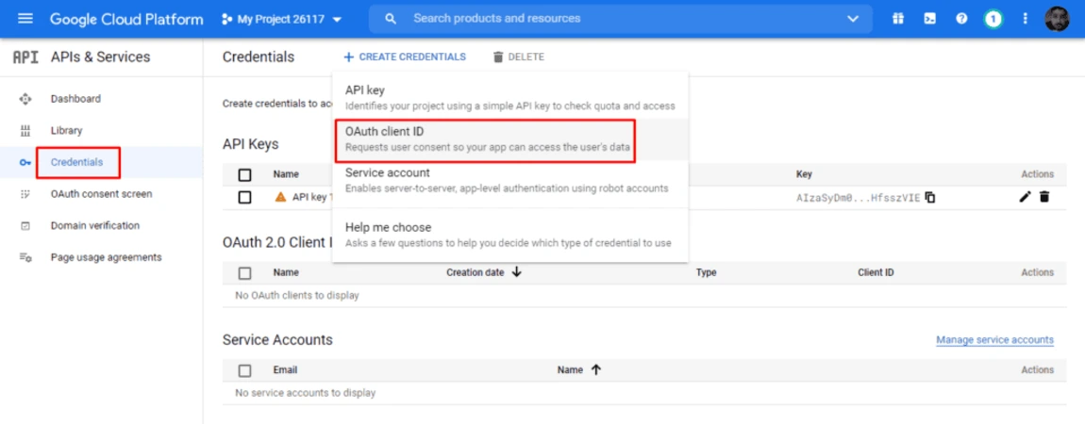Click the OAuth consent screen sidebar icon
Image resolution: width=1085 pixels, height=424 pixels.
(25, 194)
